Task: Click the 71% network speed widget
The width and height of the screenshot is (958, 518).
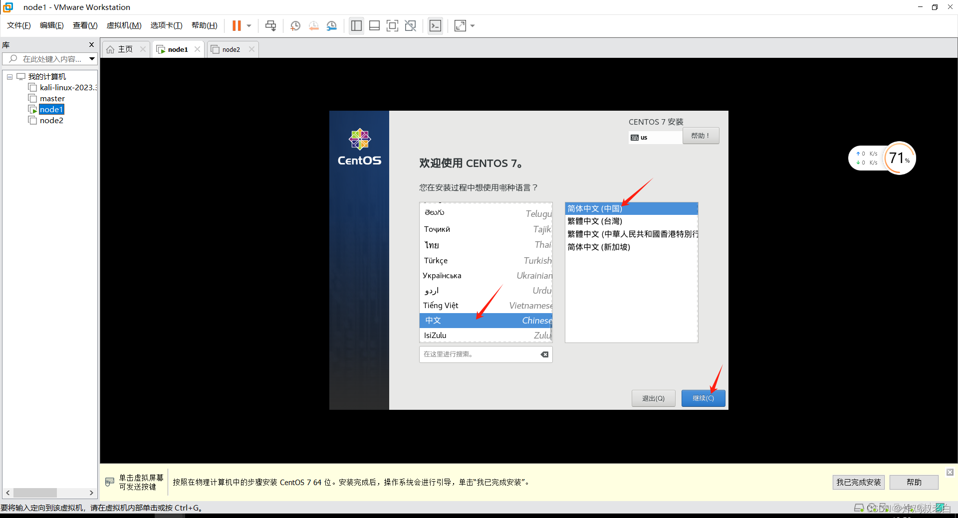Action: tap(882, 159)
